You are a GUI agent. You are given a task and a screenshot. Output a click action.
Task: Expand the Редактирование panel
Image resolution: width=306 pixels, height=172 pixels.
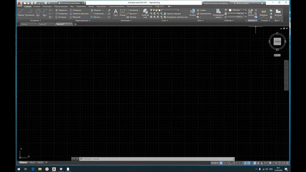click(x=83, y=21)
